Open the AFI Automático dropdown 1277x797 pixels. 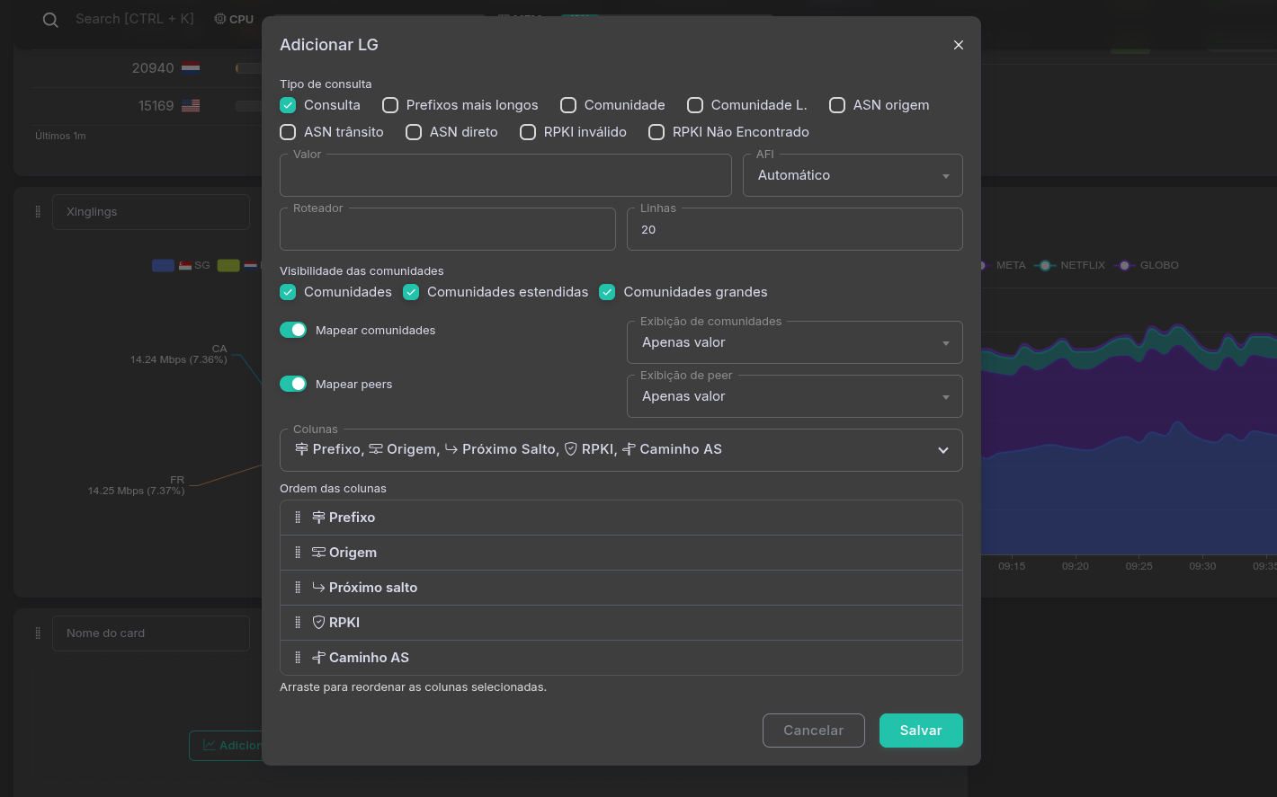point(852,176)
